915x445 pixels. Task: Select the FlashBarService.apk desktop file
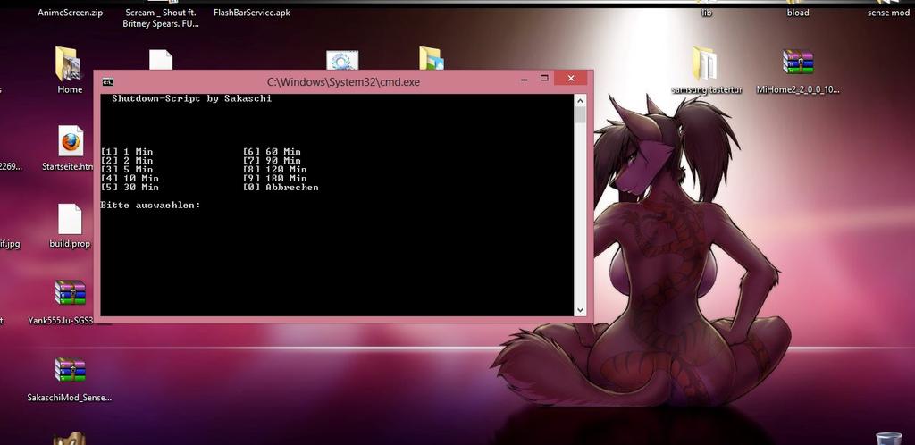(x=252, y=13)
